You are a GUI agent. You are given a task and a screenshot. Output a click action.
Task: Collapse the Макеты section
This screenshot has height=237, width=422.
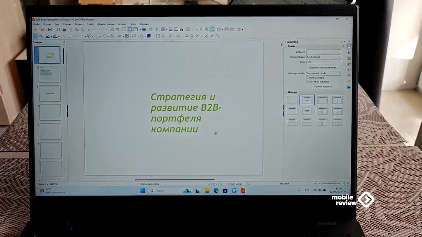(x=286, y=92)
